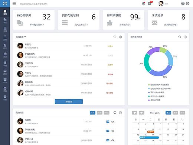Refresh the 我的消息 panel
This screenshot has width=193, height=145.
coord(115,113)
